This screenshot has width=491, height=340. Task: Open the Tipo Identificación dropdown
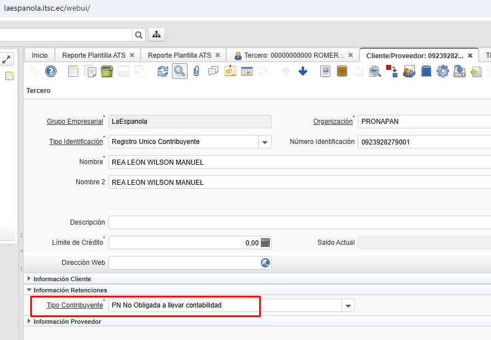pyautogui.click(x=265, y=142)
